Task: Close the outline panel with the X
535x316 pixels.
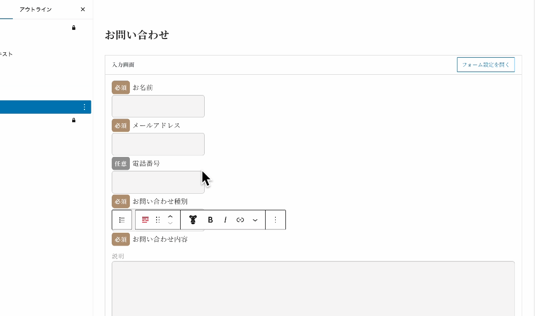Action: click(x=83, y=9)
